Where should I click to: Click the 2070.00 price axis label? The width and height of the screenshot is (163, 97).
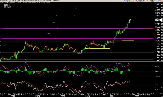(159, 41)
